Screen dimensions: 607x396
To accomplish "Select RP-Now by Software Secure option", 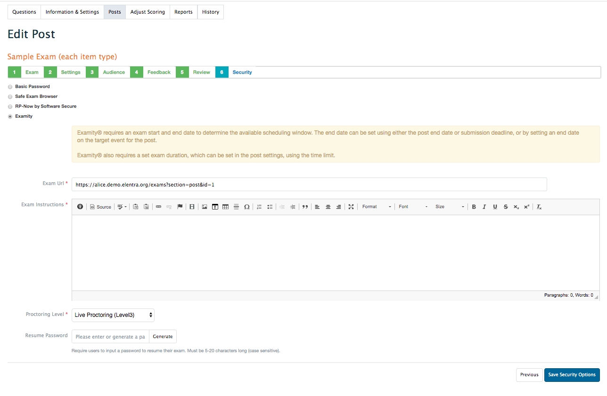I will click(x=10, y=106).
